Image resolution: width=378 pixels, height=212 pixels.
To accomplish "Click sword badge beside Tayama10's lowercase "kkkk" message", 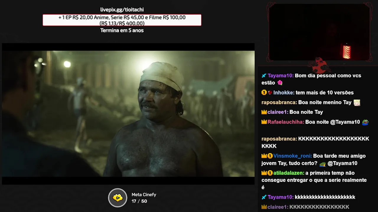I will tap(264, 197).
